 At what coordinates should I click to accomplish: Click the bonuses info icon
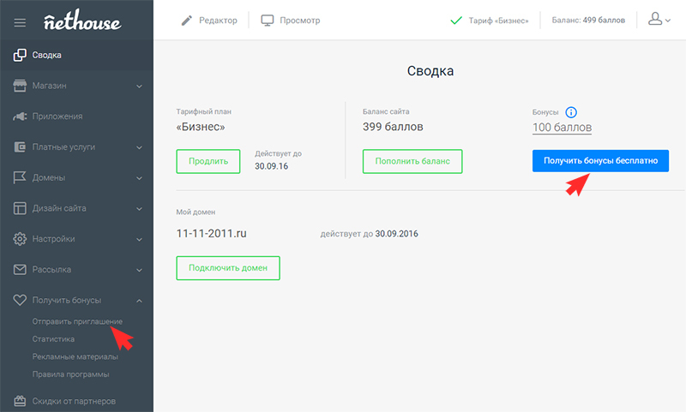[x=571, y=112]
